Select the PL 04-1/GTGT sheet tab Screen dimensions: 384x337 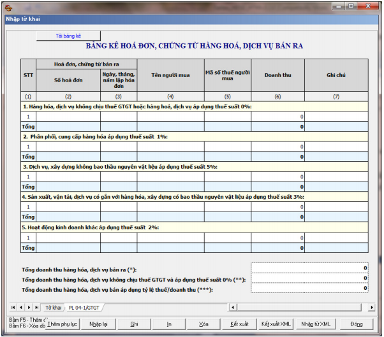tap(85, 307)
